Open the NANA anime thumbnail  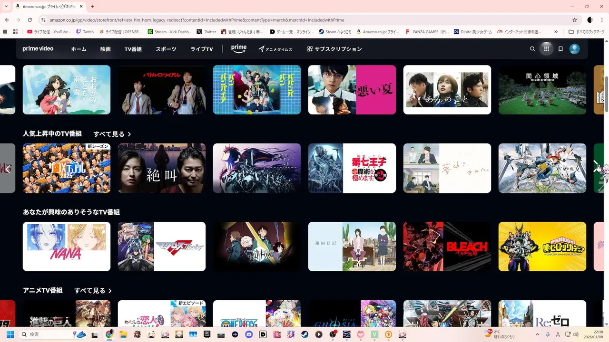click(x=67, y=247)
